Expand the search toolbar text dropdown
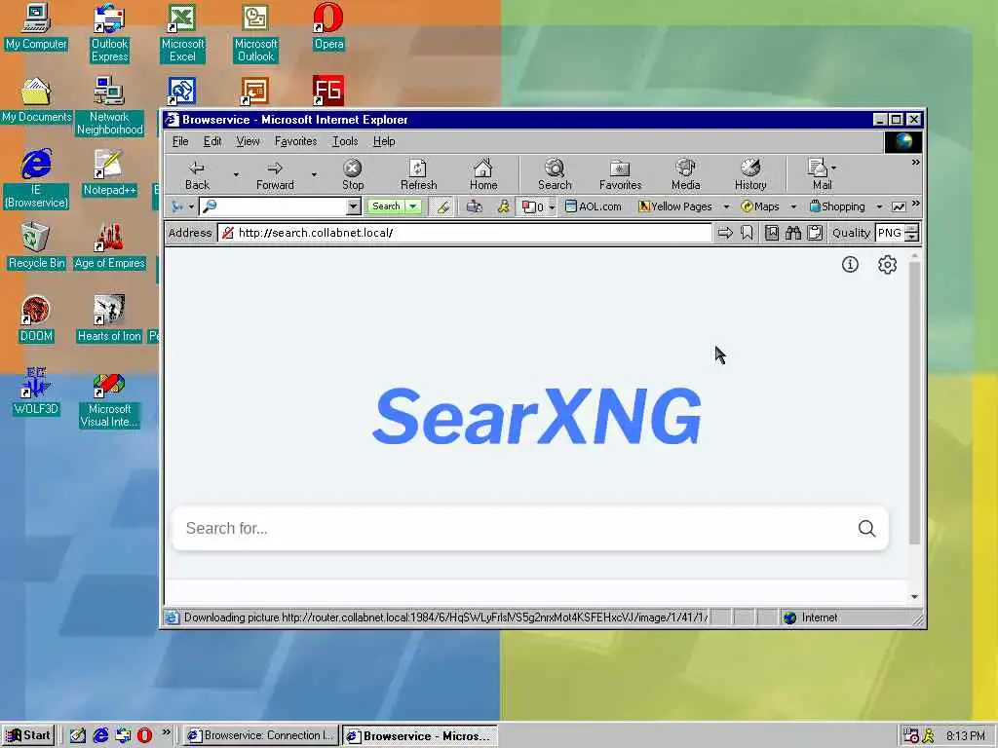 coord(353,206)
